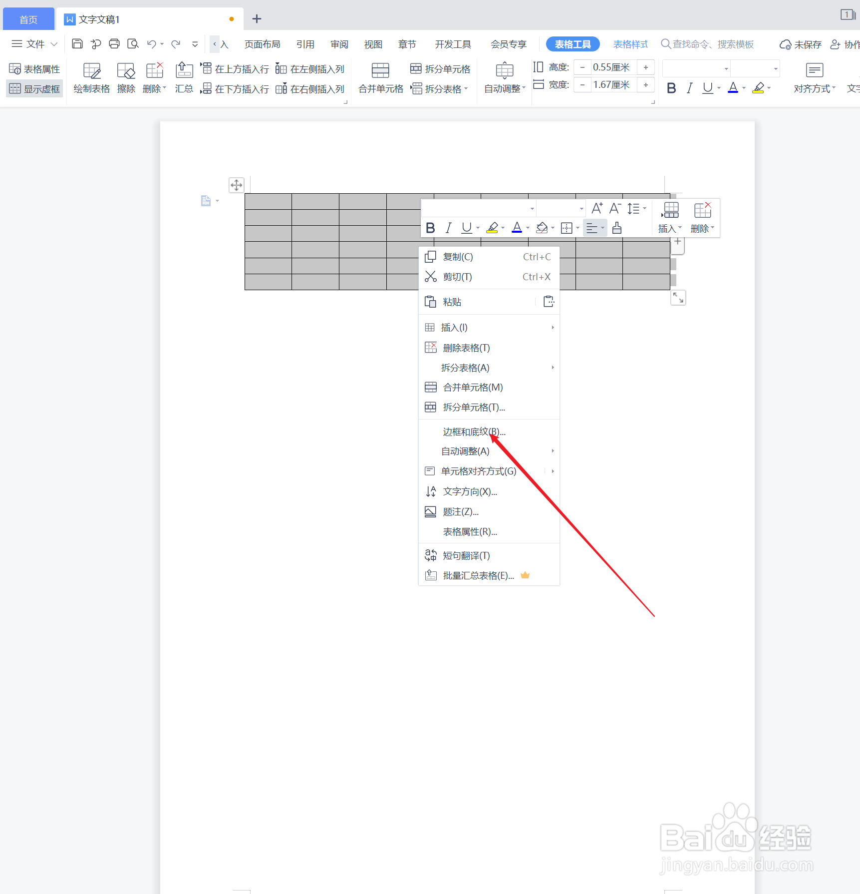Increase row height with plus button
Viewport: 860px width, 894px height.
coord(646,67)
